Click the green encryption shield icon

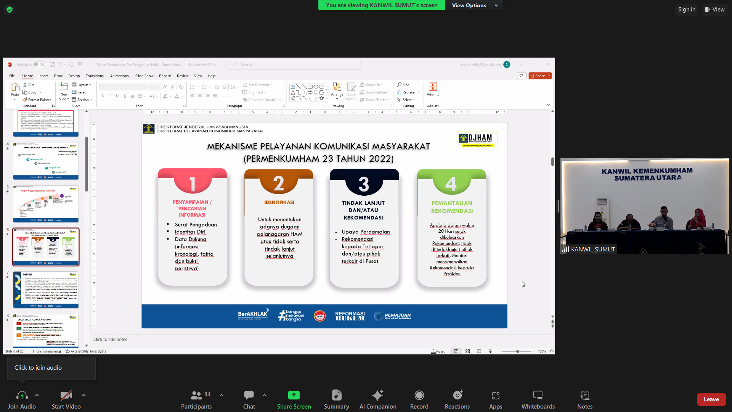coord(10,10)
